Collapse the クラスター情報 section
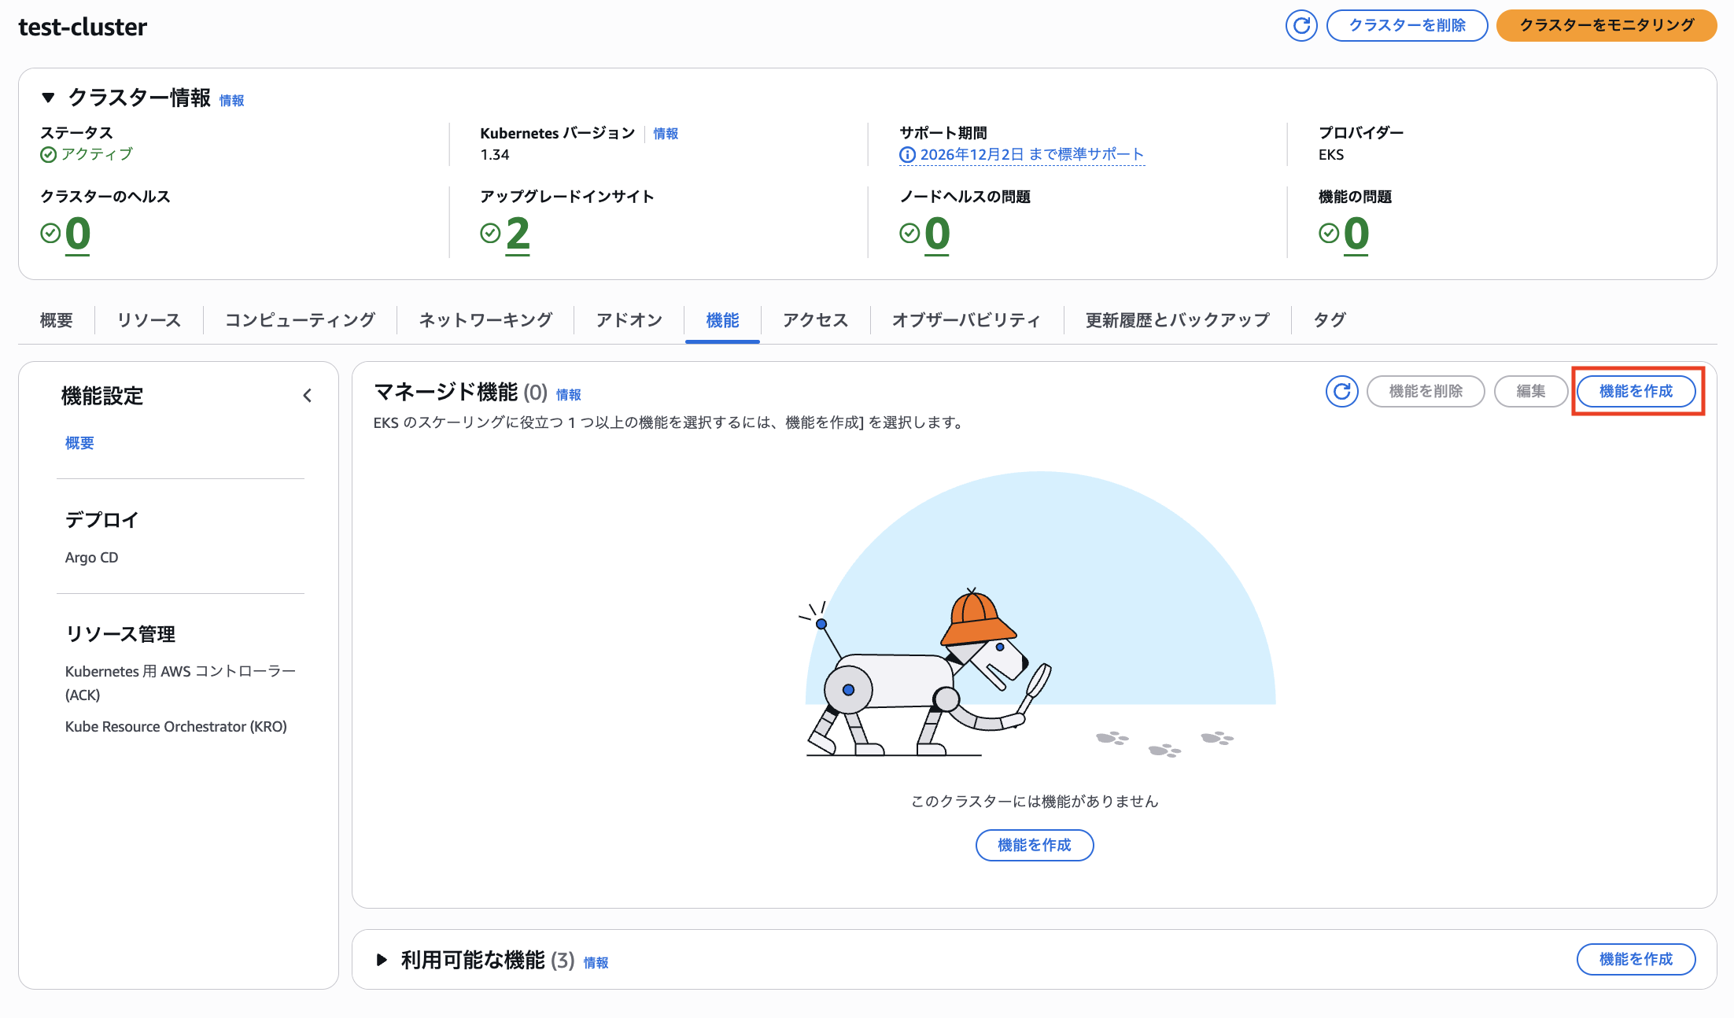 49,98
